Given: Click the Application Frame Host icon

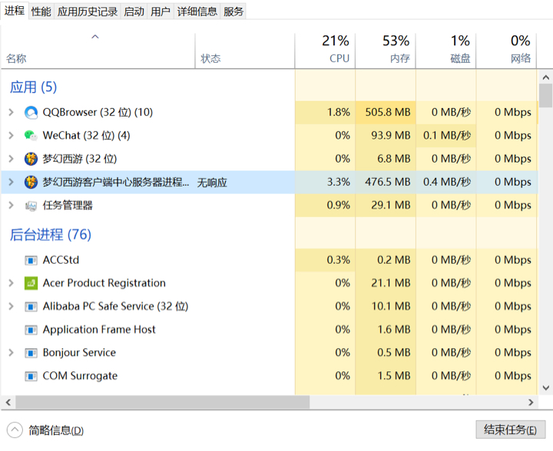Looking at the screenshot, I should pos(31,330).
